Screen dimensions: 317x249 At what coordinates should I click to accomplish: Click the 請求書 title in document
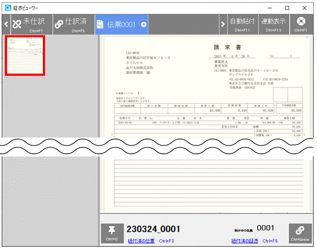(227, 47)
